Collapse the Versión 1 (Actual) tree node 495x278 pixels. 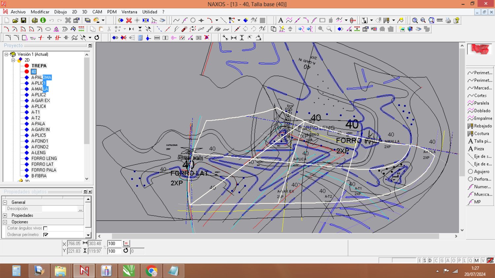(6, 54)
